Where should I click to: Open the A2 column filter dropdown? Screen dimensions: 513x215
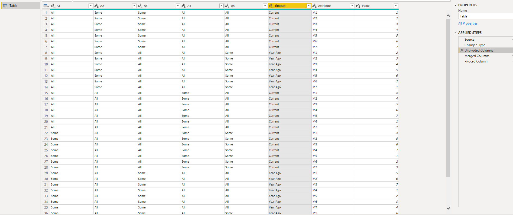[134, 6]
